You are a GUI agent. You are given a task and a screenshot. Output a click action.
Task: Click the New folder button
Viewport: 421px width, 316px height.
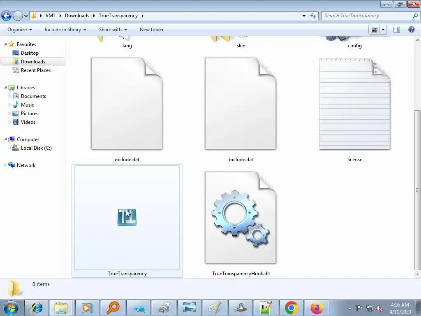151,30
